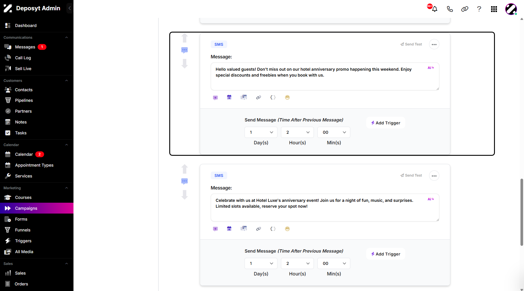Open Min(s) dropdown for Hotel Luxe message

coord(334,263)
